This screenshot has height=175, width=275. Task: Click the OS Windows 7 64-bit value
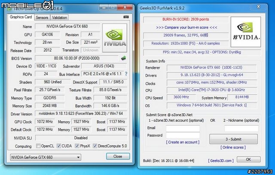tap(211, 105)
